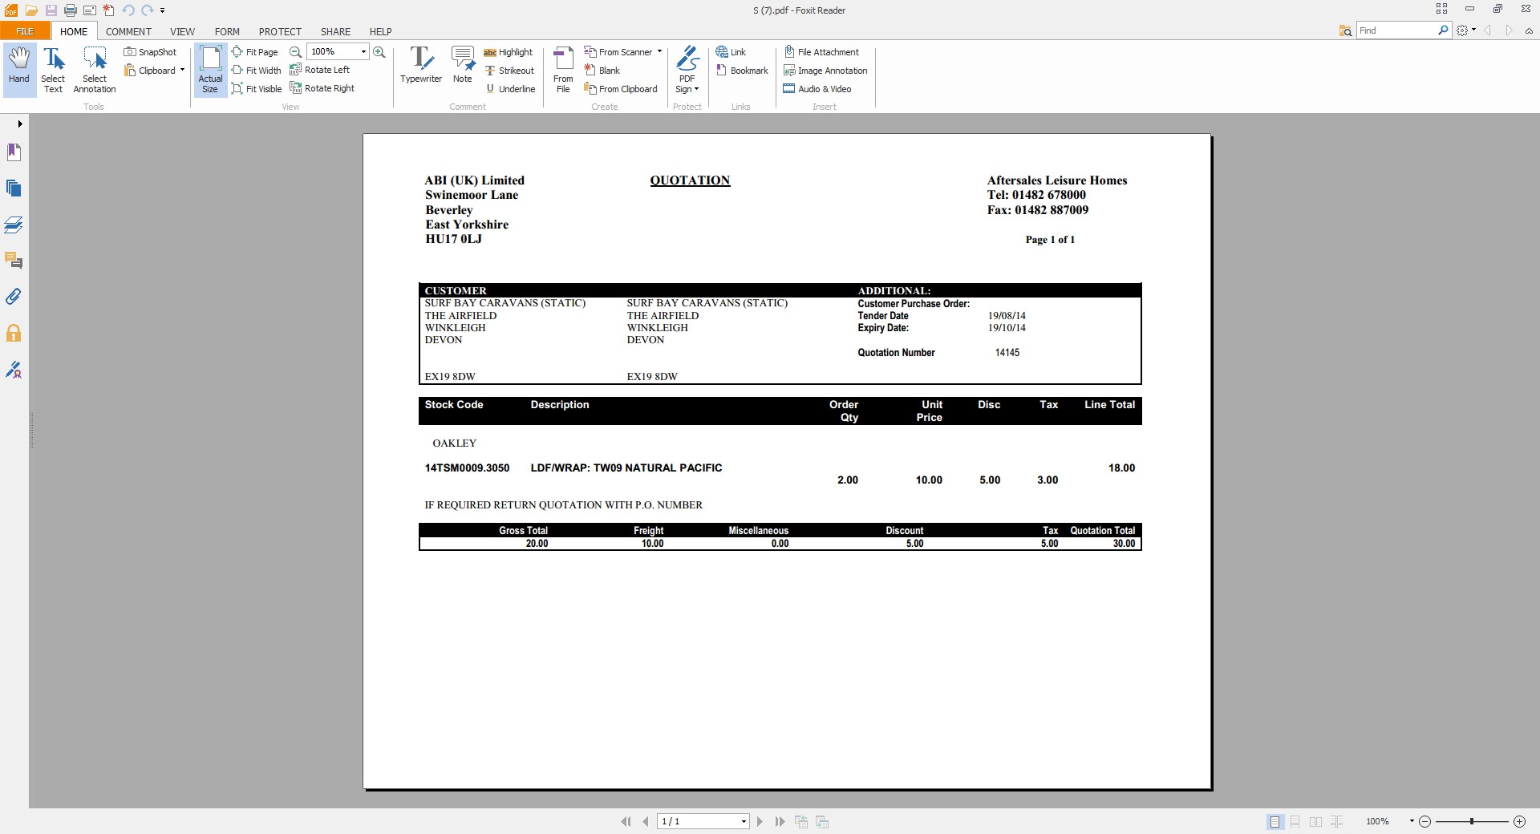The height and width of the screenshot is (834, 1540).
Task: Toggle Actual Size view
Action: point(210,70)
